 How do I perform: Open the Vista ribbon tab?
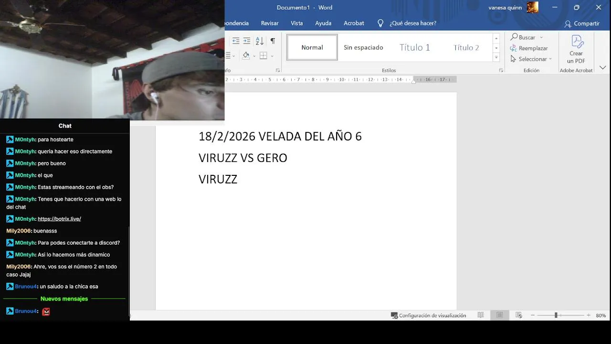[297, 23]
